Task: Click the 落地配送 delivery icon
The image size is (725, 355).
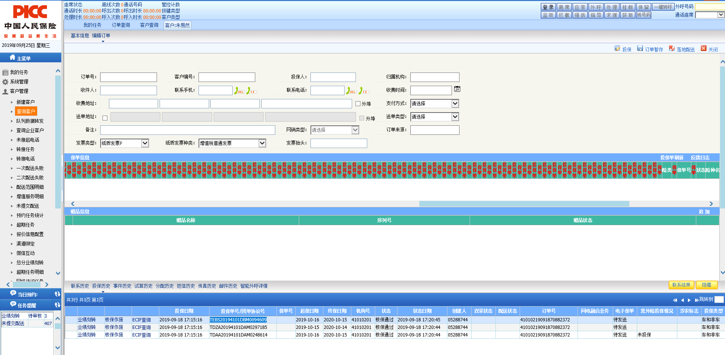Action: pos(672,49)
